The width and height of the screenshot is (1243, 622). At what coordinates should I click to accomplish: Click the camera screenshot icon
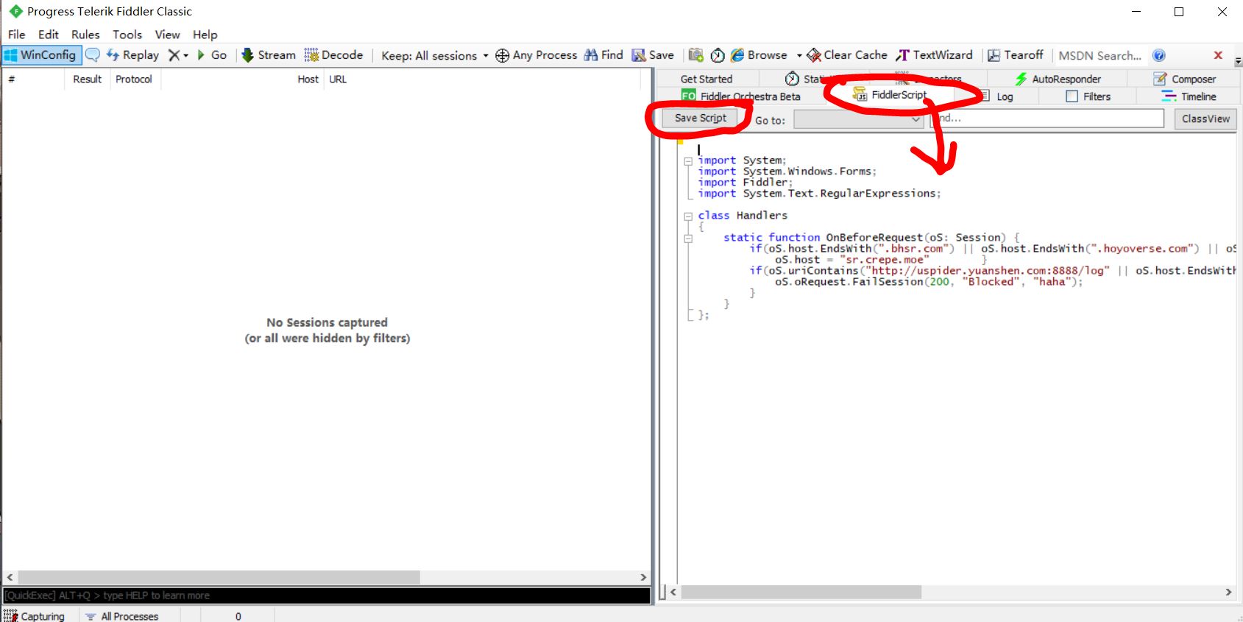pyautogui.click(x=695, y=55)
